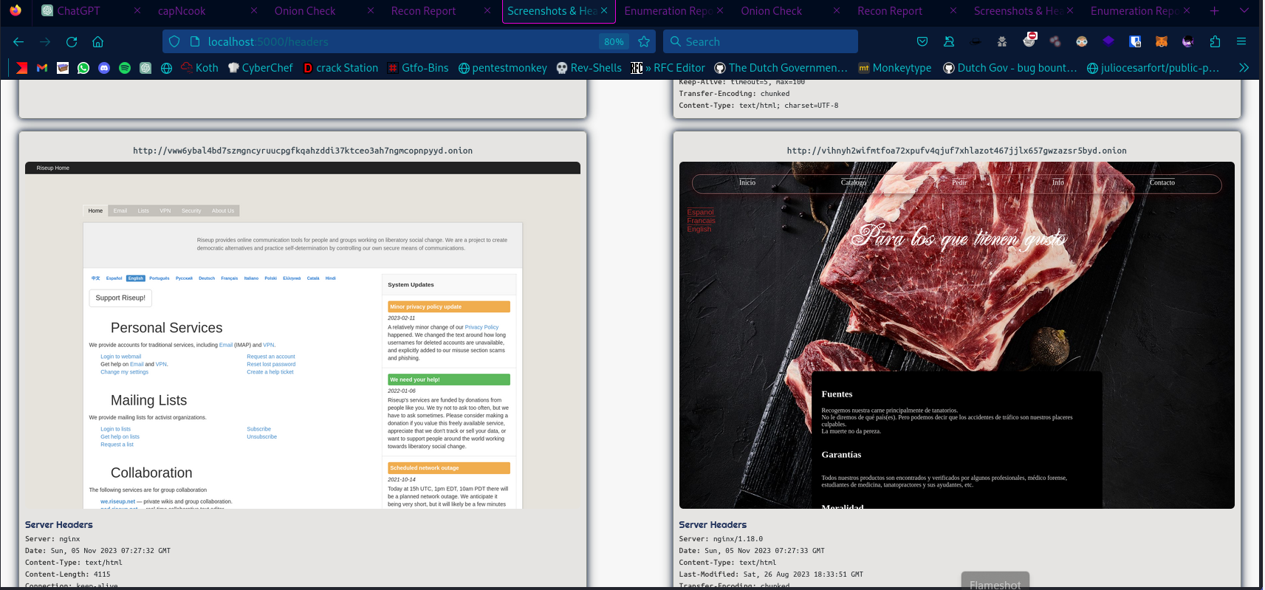Close the active Screenshots & Headers tab
Screen dimensions: 1265x590
(604, 11)
